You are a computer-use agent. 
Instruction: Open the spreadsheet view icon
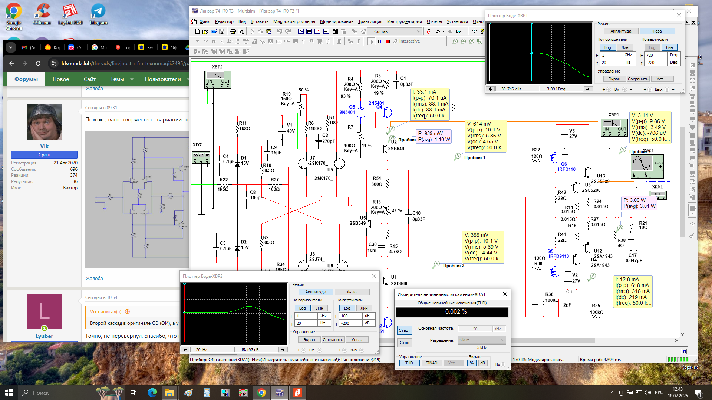pos(309,31)
